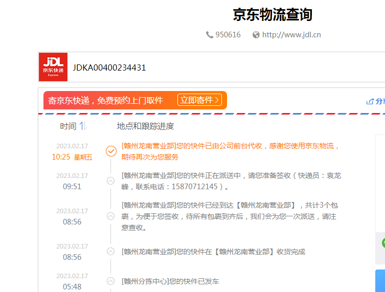Click the timeline marker beside 收货完成 entry
This screenshot has width=385, height=292.
(x=111, y=252)
